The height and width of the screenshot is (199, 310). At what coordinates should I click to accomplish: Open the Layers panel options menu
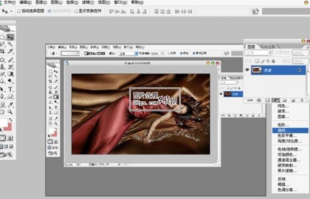(x=307, y=47)
